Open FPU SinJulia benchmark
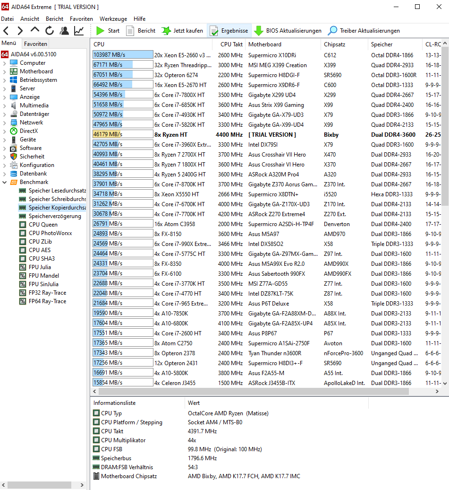The image size is (449, 490). 43,284
